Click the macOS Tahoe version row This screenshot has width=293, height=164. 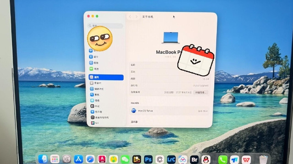[x=169, y=111]
